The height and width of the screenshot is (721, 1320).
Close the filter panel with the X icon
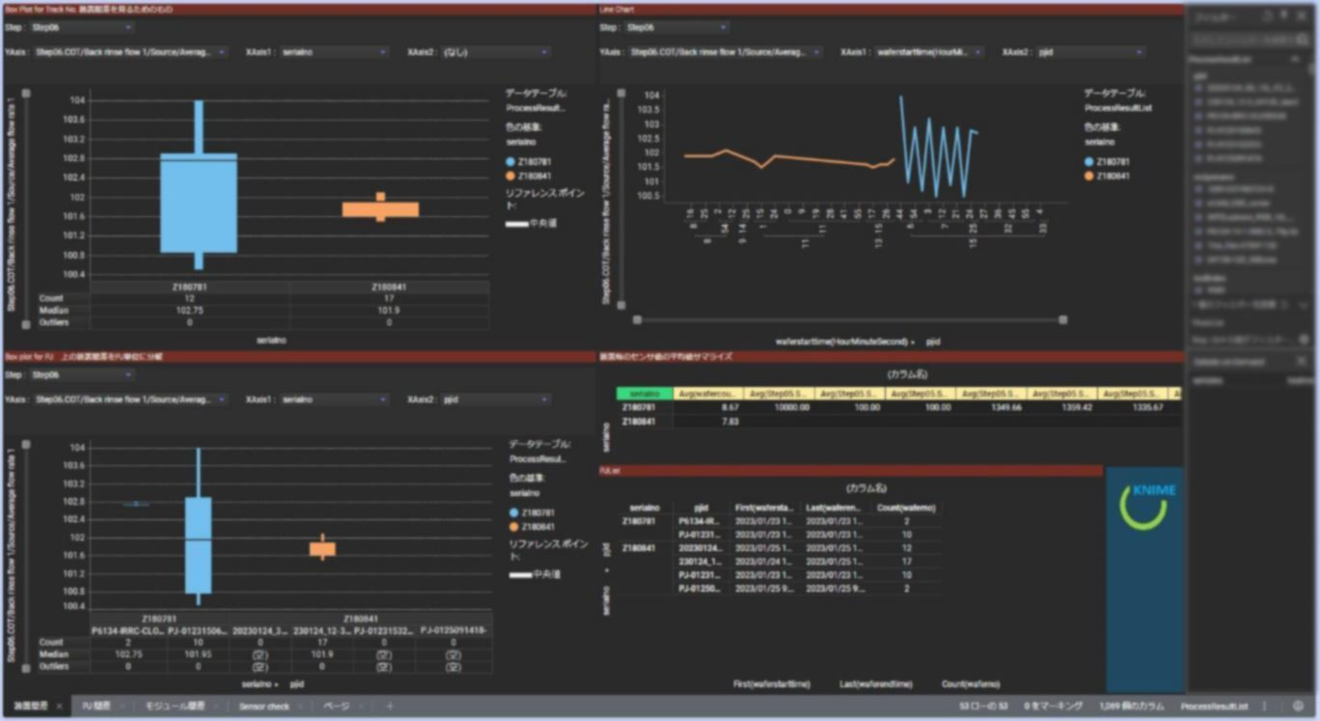pyautogui.click(x=1302, y=16)
